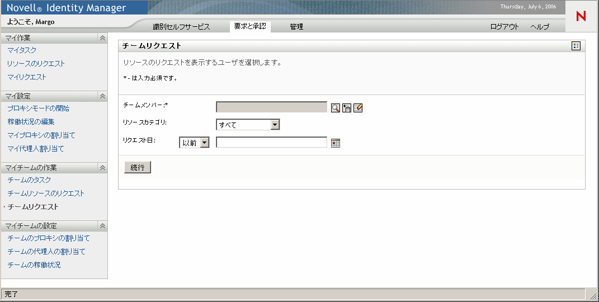
Task: Open 稼働状況の編集
Action: point(31,121)
